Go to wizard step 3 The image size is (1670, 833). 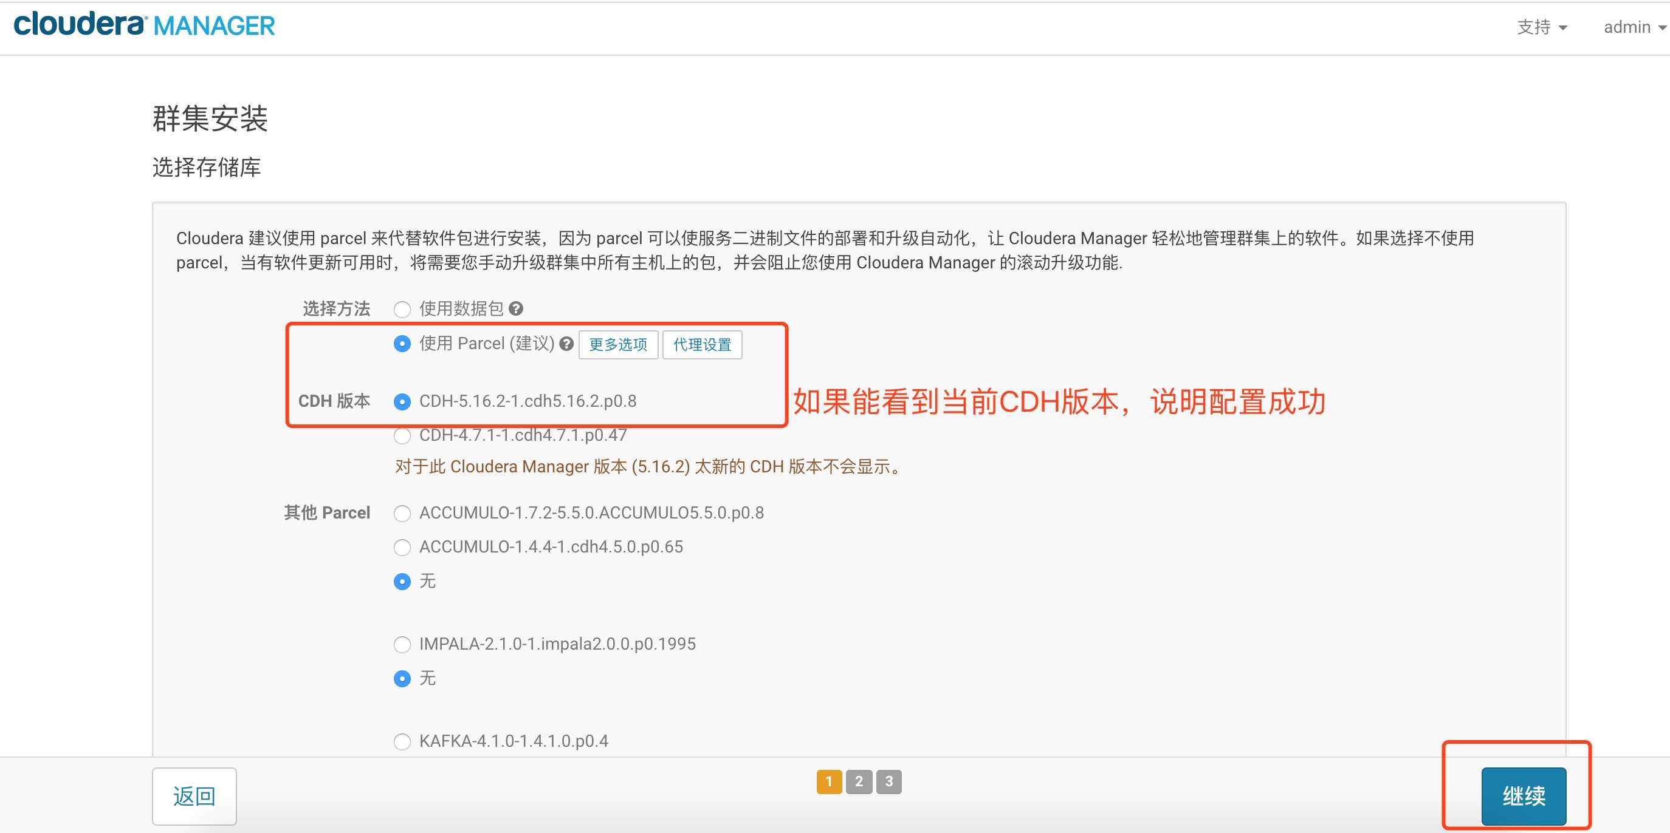point(889,782)
